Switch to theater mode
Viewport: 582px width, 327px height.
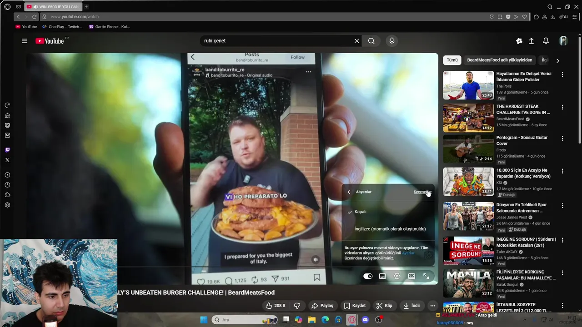[411, 276]
